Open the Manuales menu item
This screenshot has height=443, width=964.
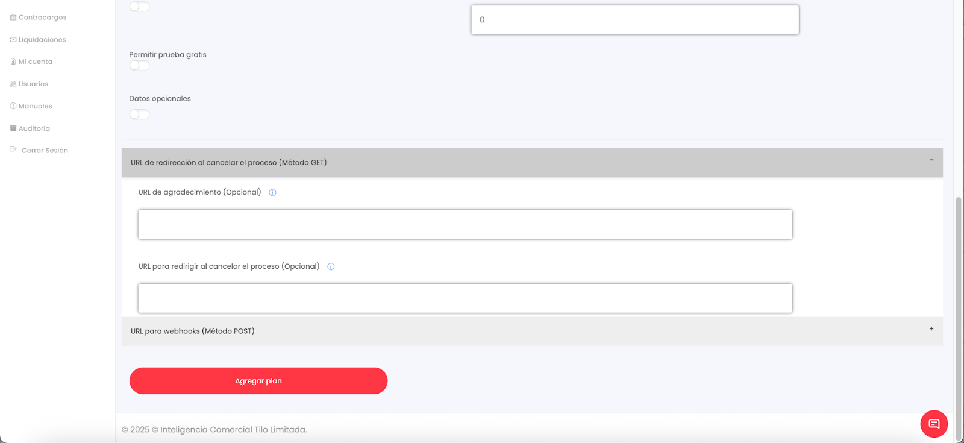35,106
